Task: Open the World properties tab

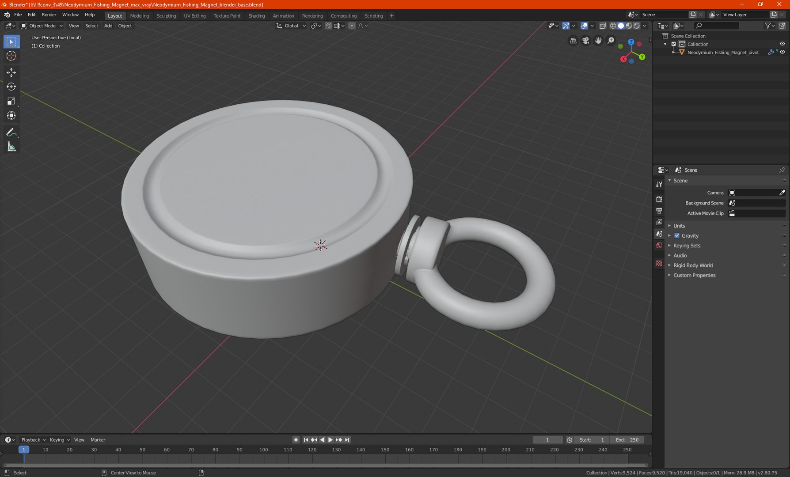Action: [659, 245]
